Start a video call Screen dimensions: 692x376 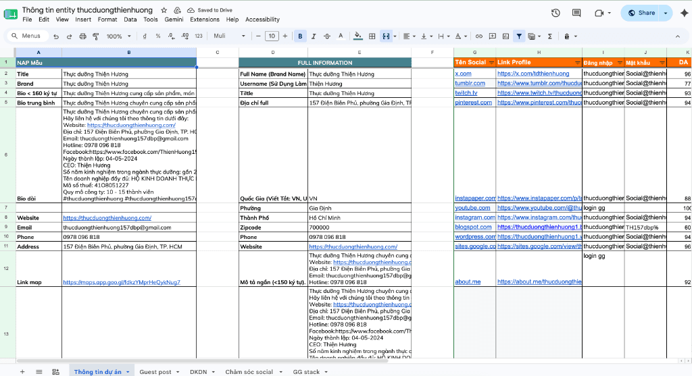coord(599,14)
